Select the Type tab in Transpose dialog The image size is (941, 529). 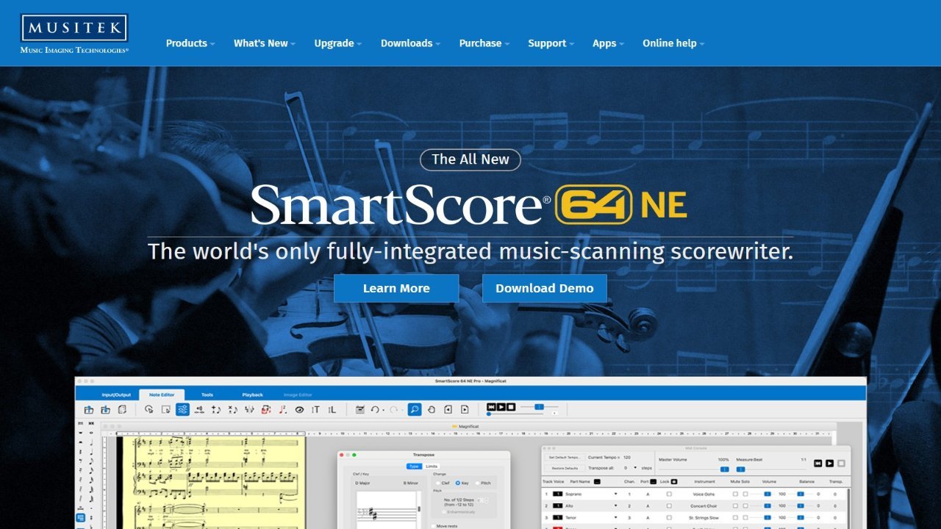pyautogui.click(x=415, y=467)
